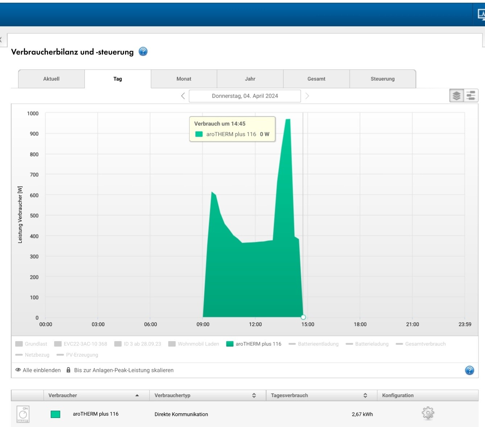Go to the previous day with left chevron
The image size is (485, 427).
pyautogui.click(x=183, y=96)
